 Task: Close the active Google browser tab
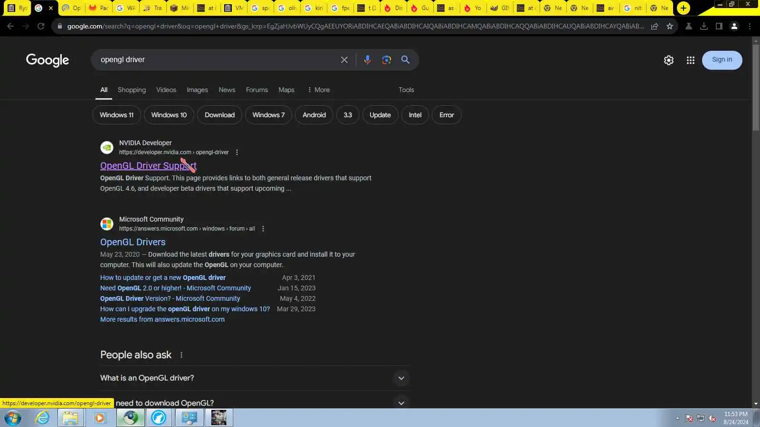point(51,8)
